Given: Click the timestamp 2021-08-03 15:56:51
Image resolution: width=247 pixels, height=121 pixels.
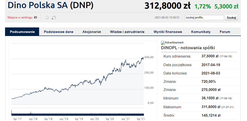Looking at the screenshot, I should 167,18.
